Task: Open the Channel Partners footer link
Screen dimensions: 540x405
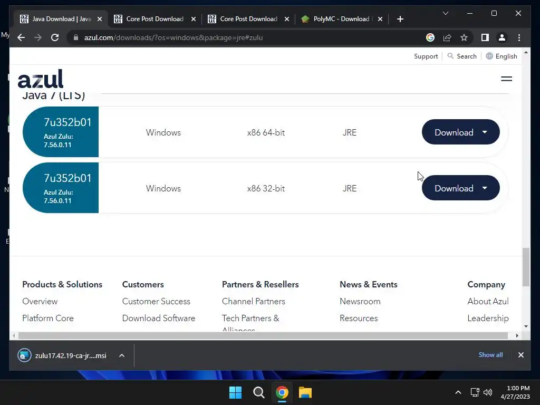Action: coord(254,301)
